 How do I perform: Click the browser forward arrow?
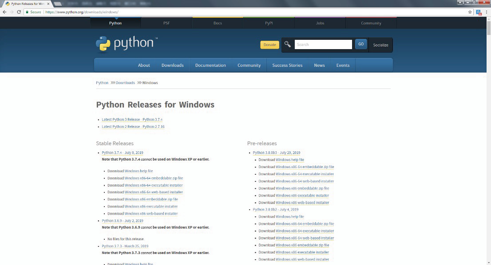click(x=12, y=12)
